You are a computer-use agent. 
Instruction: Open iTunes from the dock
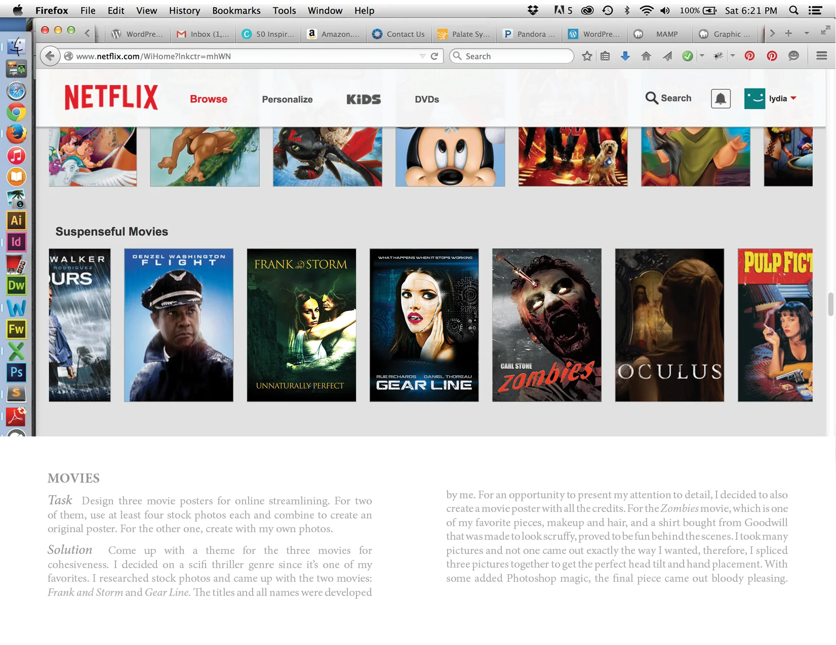pyautogui.click(x=16, y=155)
